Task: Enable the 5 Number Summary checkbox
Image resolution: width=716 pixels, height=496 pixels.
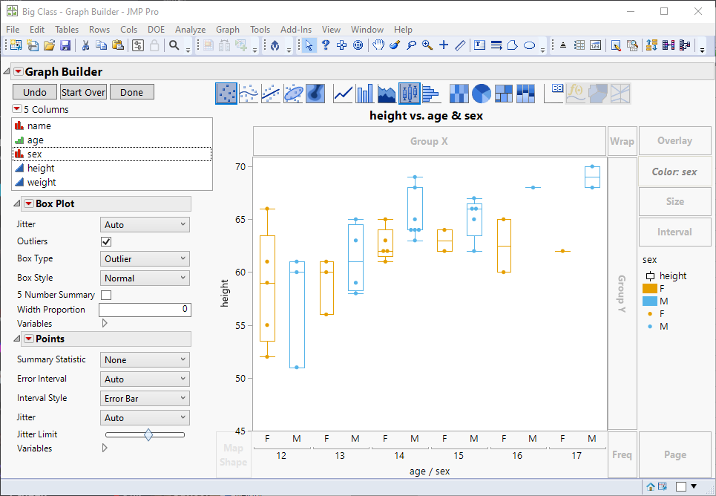Action: tap(105, 295)
